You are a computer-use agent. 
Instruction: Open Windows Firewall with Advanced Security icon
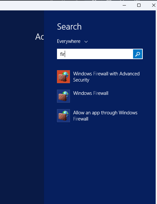pos(63,77)
